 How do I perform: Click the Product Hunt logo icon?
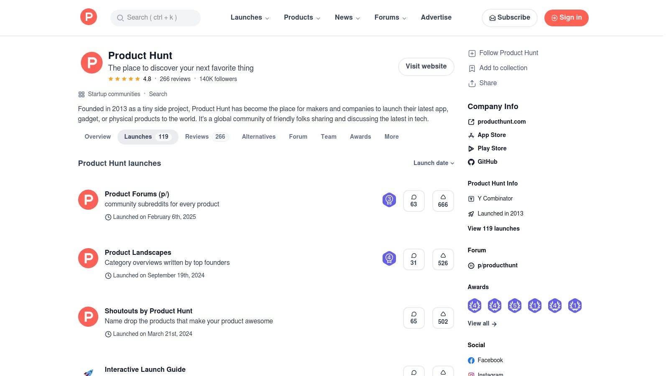tap(88, 17)
